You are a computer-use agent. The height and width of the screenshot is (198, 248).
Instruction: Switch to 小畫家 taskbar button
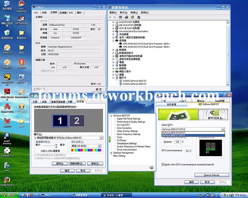pos(117,195)
